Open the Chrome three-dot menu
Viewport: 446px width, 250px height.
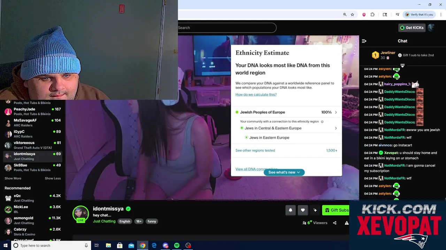441,15
